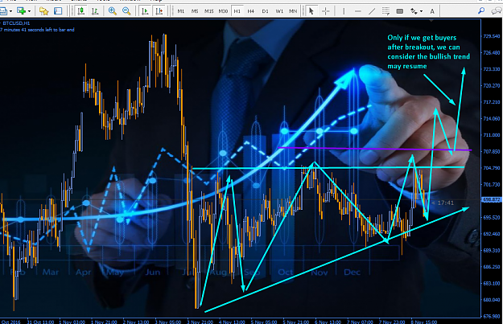
Task: Toggle chart shift from right border
Action: (x=159, y=11)
